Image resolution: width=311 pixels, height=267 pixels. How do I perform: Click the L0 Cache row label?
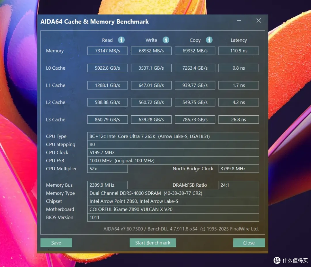point(56,68)
